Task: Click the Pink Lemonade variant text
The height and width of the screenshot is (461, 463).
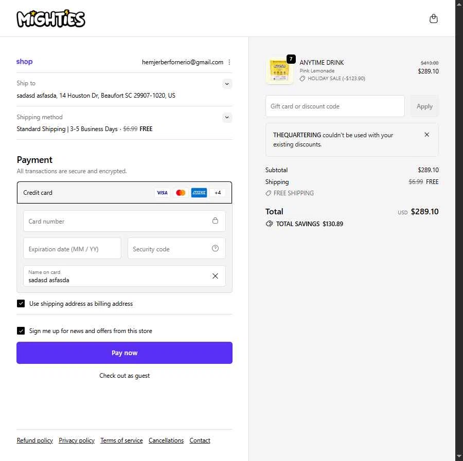Action: pyautogui.click(x=317, y=71)
